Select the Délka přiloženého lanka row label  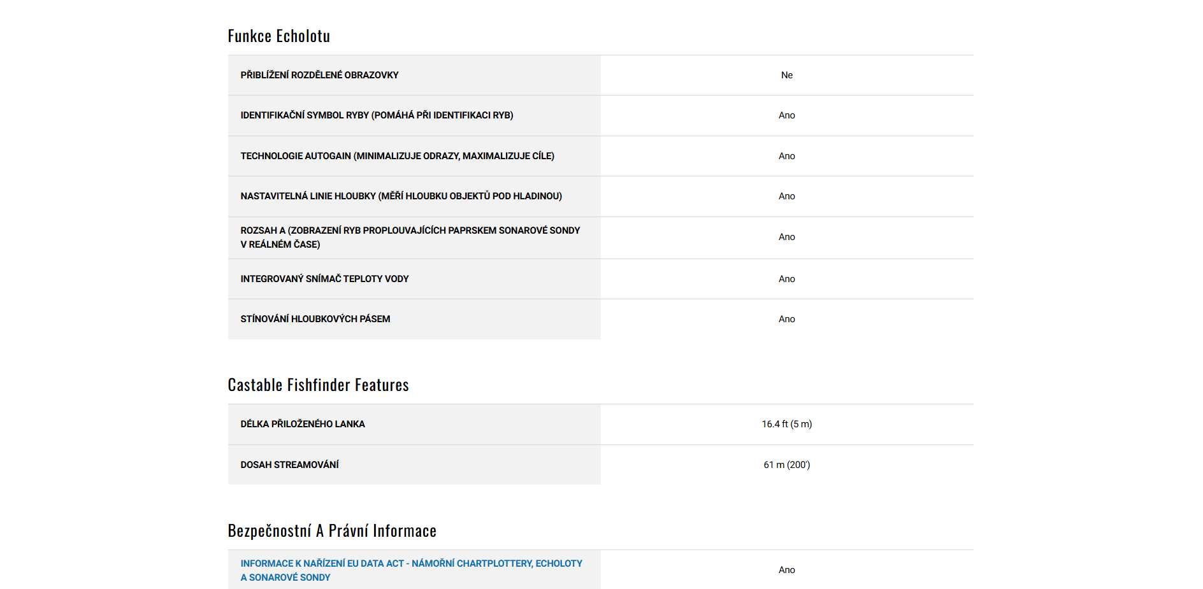pyautogui.click(x=303, y=424)
